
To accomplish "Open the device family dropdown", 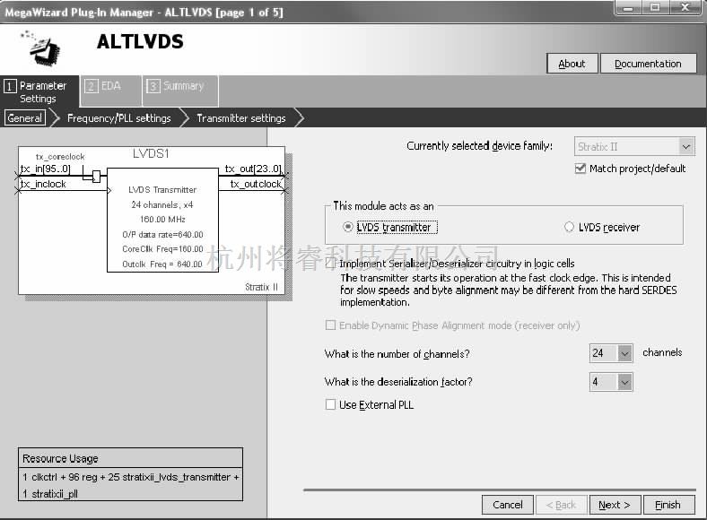I will coord(685,147).
